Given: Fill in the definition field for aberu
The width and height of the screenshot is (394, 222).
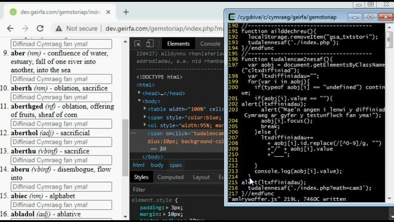Looking at the screenshot, I should click(x=62, y=187).
